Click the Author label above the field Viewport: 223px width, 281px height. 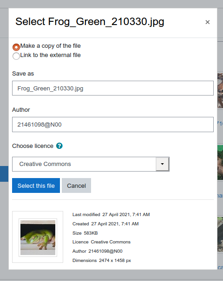21,110
